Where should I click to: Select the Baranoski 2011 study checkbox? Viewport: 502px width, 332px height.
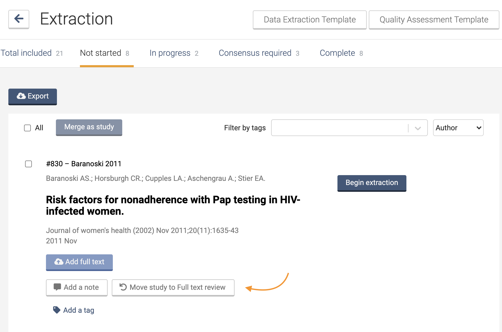pyautogui.click(x=28, y=164)
